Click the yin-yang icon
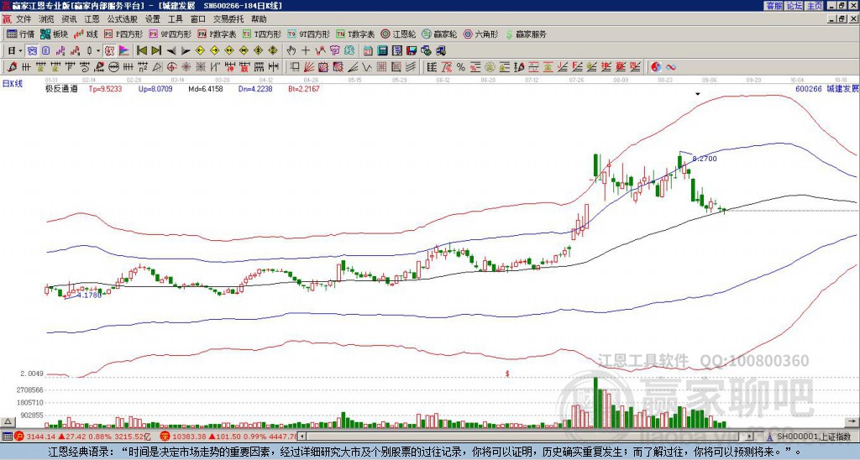 (656, 67)
